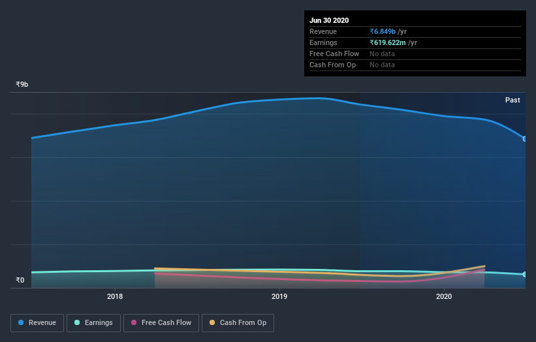536x342 pixels.
Task: Toggle the Cash From Op legend button
Action: point(238,323)
